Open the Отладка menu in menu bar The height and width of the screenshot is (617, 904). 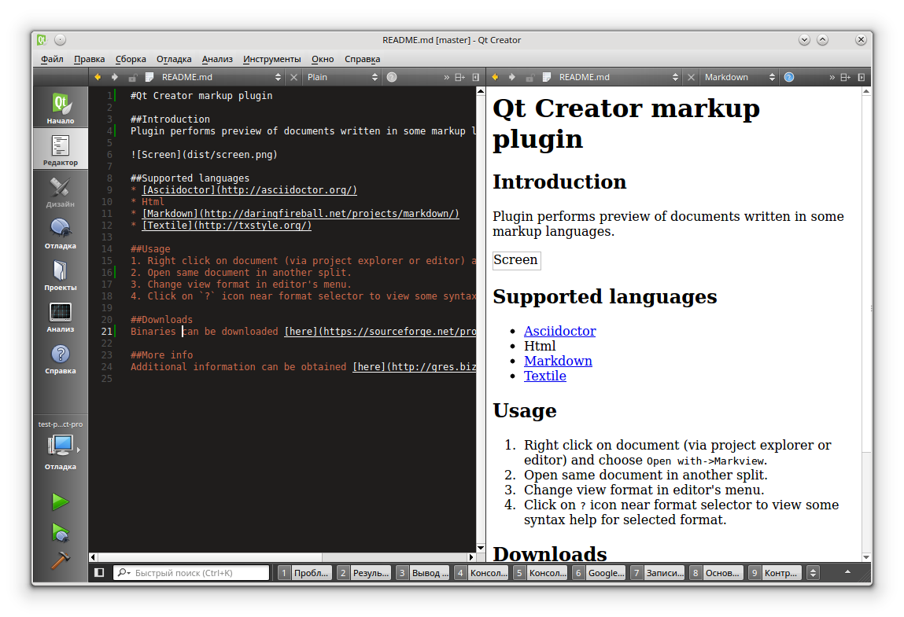point(174,59)
